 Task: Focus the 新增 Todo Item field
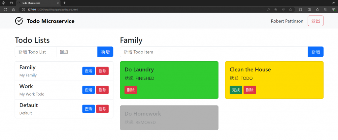(x=214, y=52)
